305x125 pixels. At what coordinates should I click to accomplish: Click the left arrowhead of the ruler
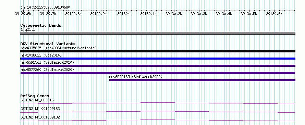click(21, 11)
